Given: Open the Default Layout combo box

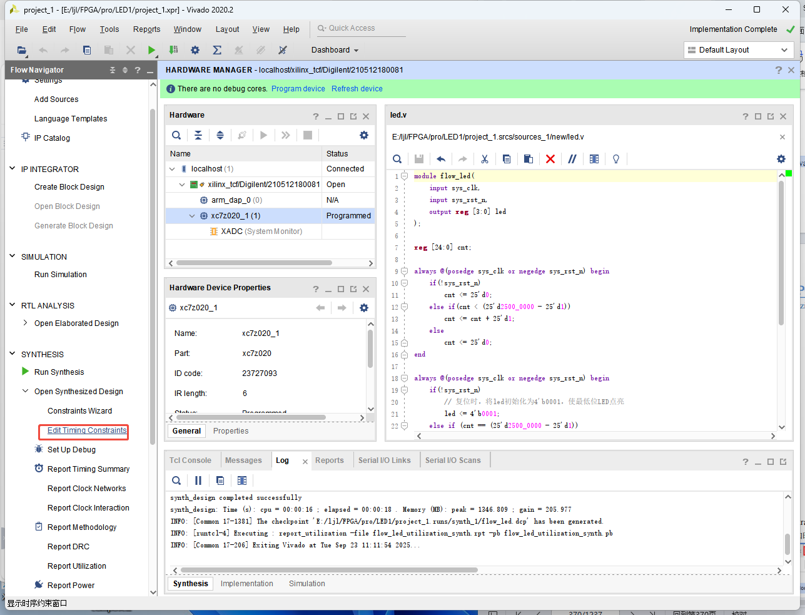Looking at the screenshot, I should [x=739, y=50].
